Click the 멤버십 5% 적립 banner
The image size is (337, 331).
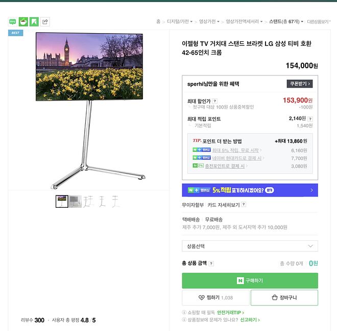click(x=250, y=190)
